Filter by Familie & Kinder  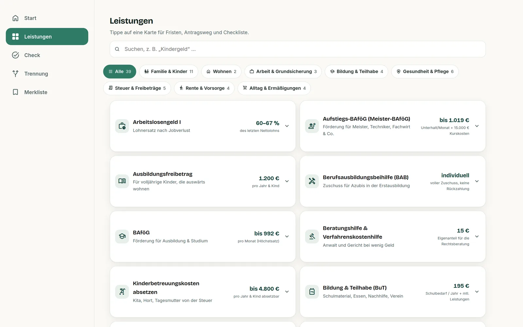169,72
